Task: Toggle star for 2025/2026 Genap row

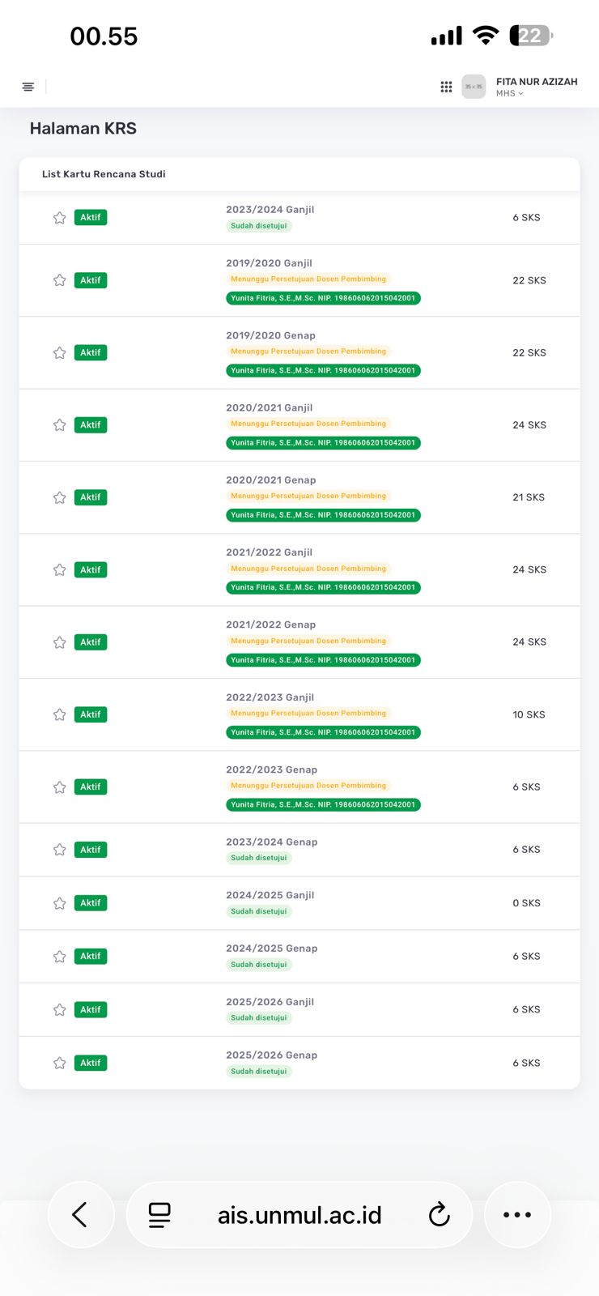Action: pyautogui.click(x=60, y=1063)
